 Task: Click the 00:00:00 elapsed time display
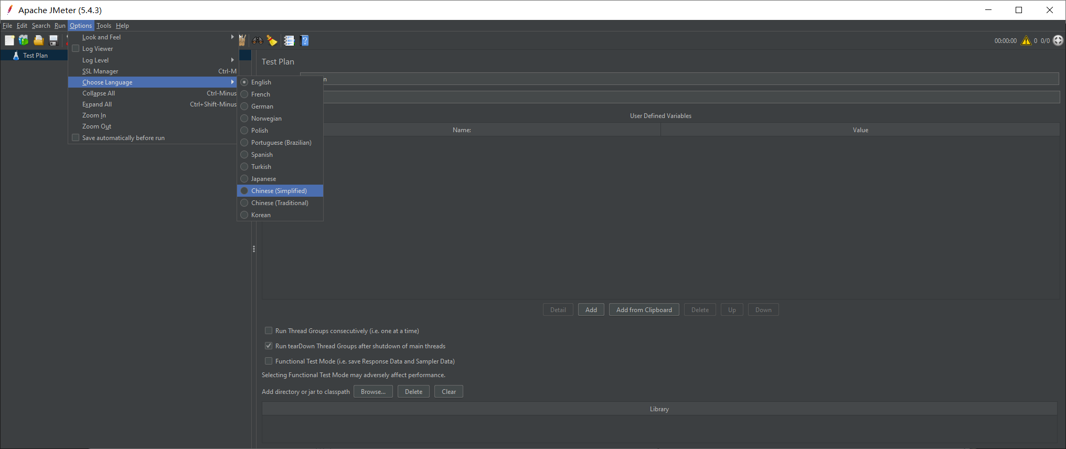(x=1005, y=41)
